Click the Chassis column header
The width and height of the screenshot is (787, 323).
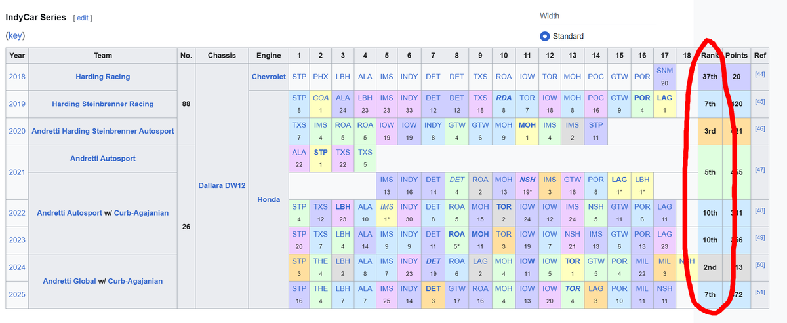pyautogui.click(x=222, y=56)
